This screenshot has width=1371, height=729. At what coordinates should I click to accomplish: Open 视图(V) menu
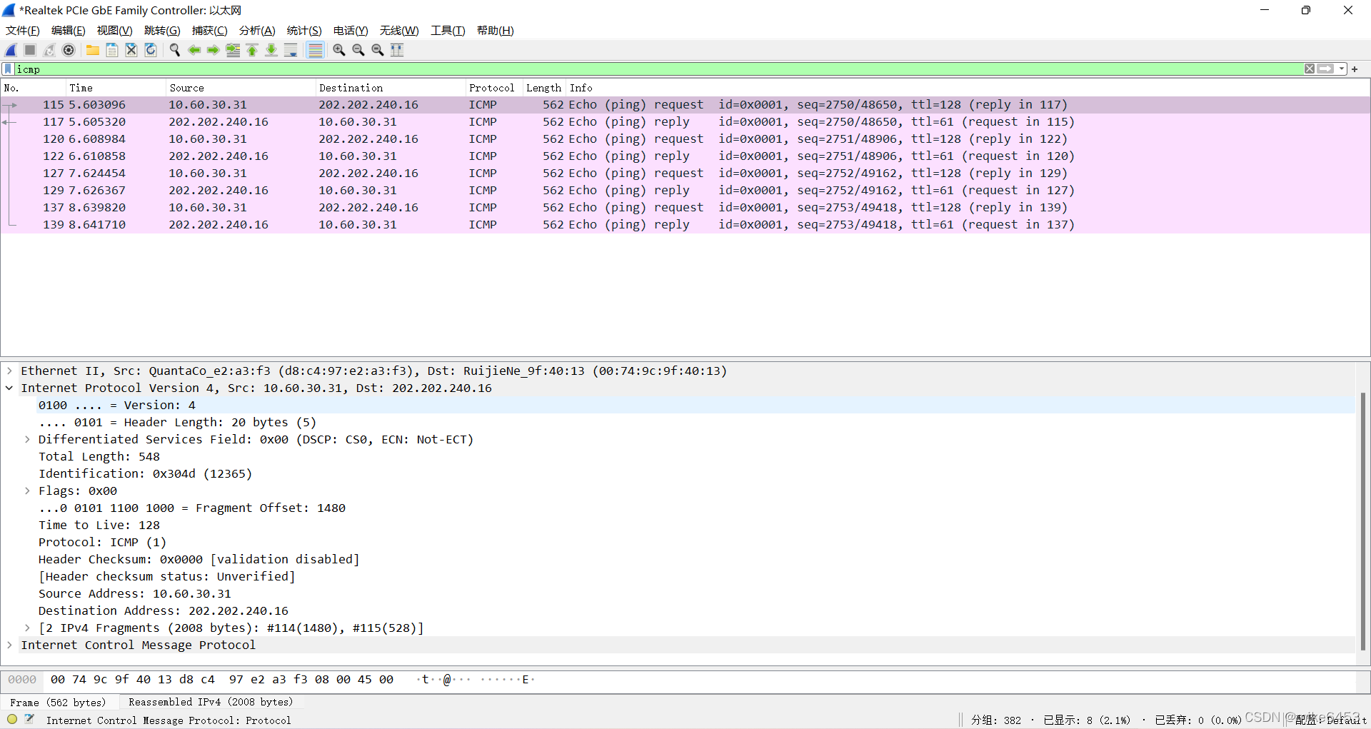click(x=115, y=31)
